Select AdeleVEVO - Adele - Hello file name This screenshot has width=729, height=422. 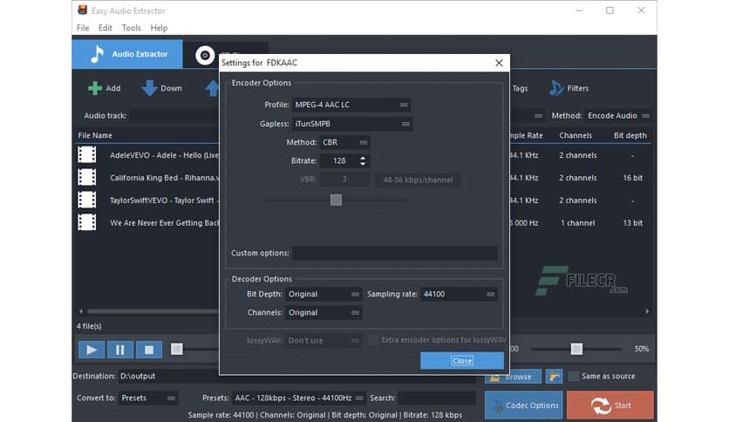[x=164, y=155]
